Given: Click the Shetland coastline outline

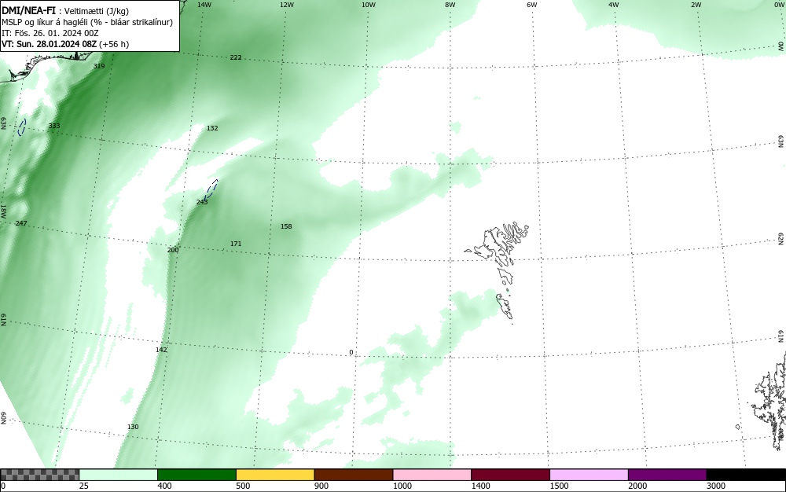Looking at the screenshot, I should coord(769,401).
